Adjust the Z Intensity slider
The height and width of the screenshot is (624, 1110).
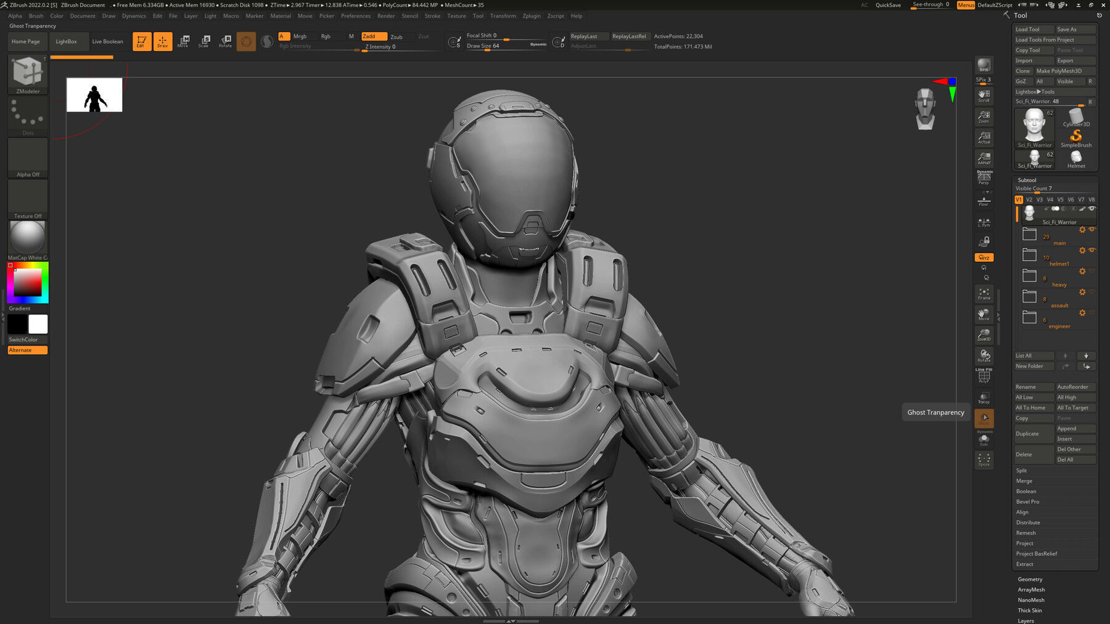pos(401,47)
